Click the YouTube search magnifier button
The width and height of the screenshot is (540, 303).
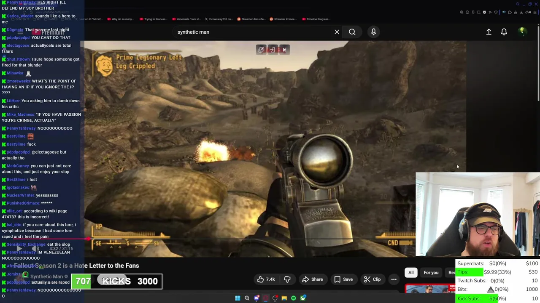click(352, 32)
